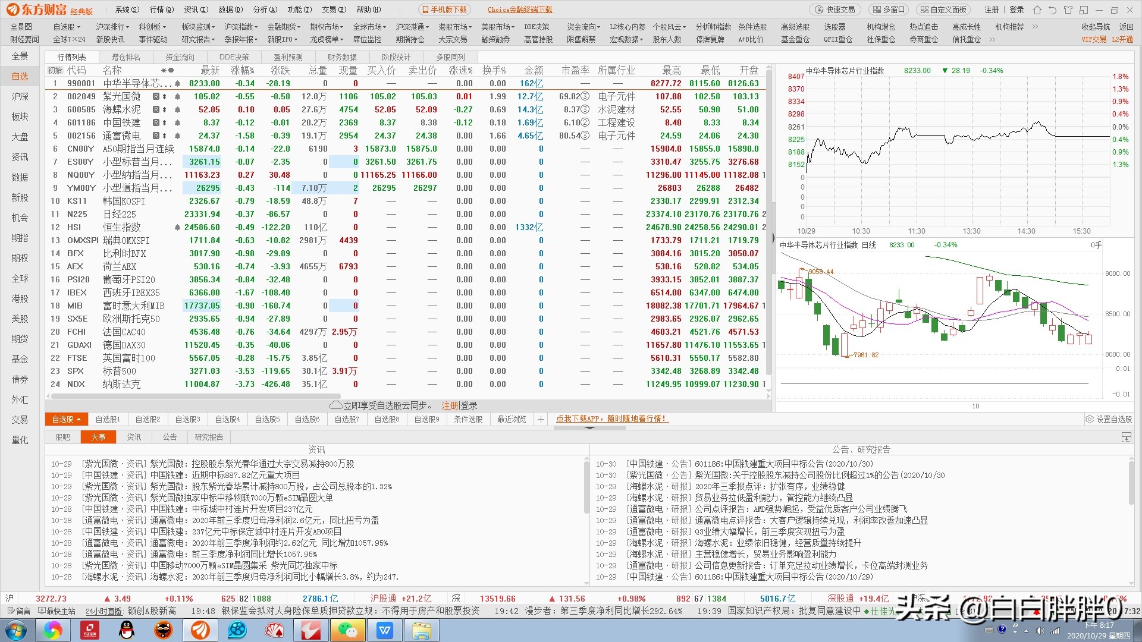1142x642 pixels.
Task: Click 多窗口 button
Action: [x=889, y=10]
